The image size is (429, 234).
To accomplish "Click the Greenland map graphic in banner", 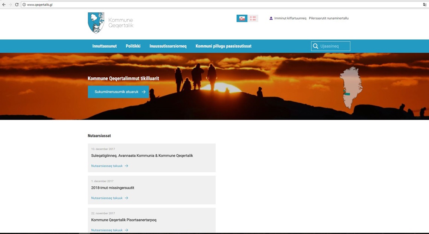I will (350, 88).
